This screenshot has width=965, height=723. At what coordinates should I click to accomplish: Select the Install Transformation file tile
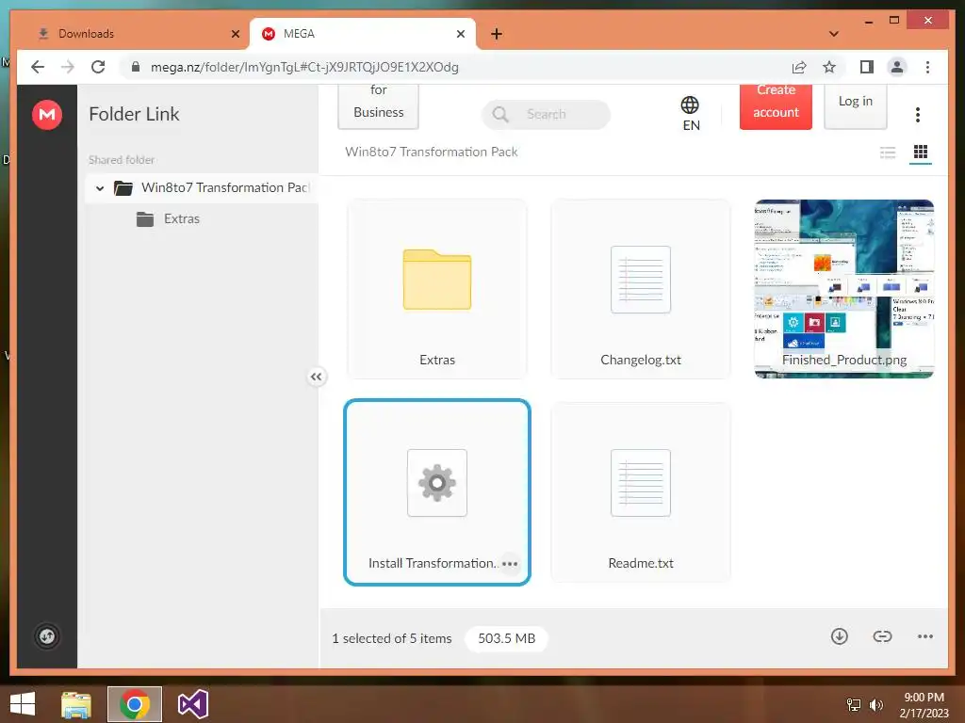point(437,491)
